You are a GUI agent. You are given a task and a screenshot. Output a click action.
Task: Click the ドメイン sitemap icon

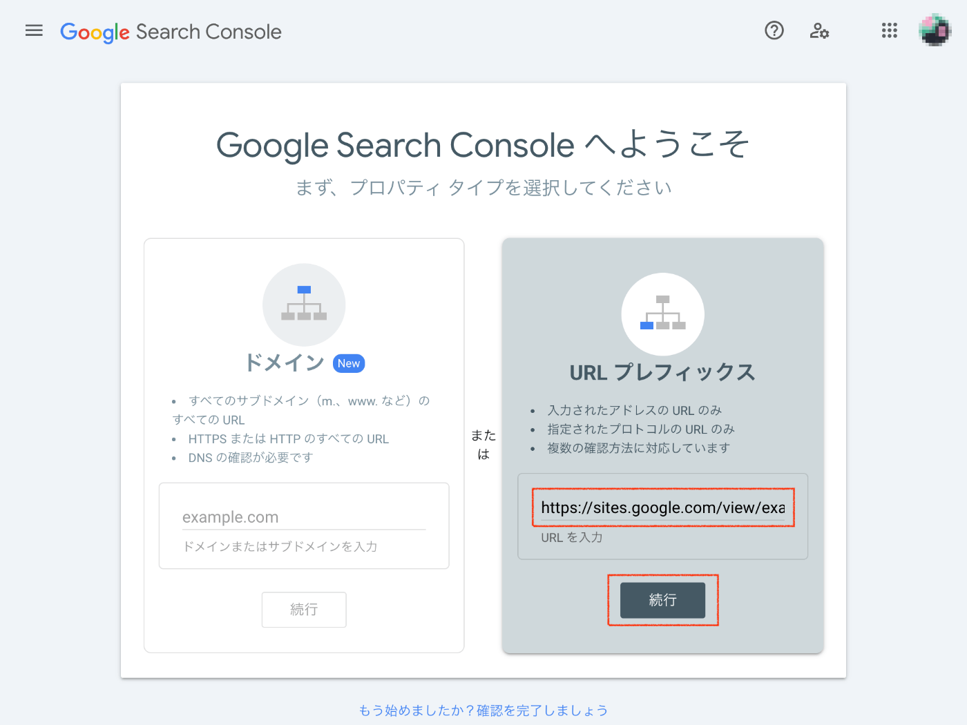coord(304,304)
